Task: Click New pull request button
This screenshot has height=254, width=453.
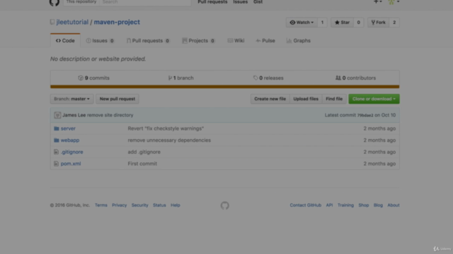Action: point(117,99)
